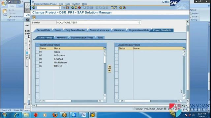Select the row selector for status 03 Finished
This screenshot has width=211, height=118.
coord(37,59)
